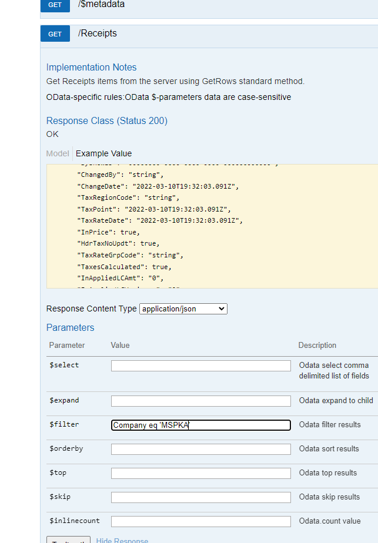Viewport: 378px width, 543px height.
Task: Collapse the /Receipts operation heading
Action: [98, 33]
